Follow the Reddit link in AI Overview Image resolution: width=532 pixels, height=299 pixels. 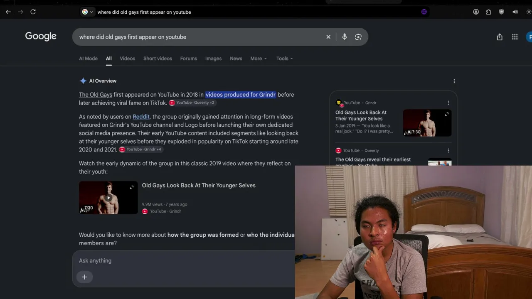(141, 117)
